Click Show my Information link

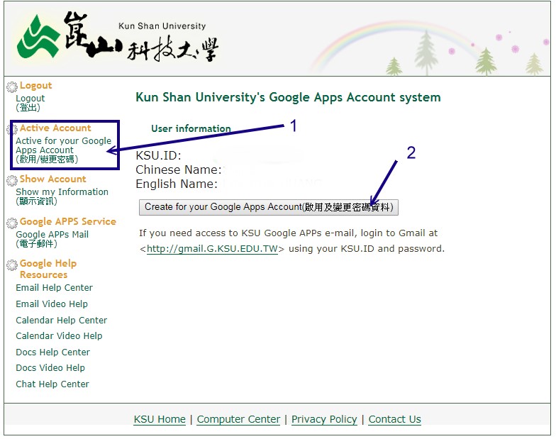62,196
